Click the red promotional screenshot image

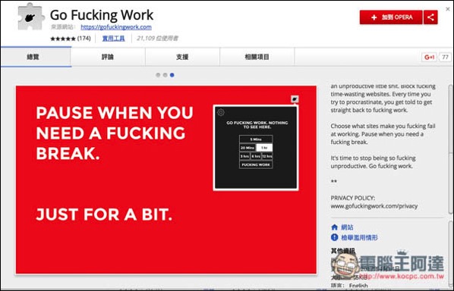[166, 180]
